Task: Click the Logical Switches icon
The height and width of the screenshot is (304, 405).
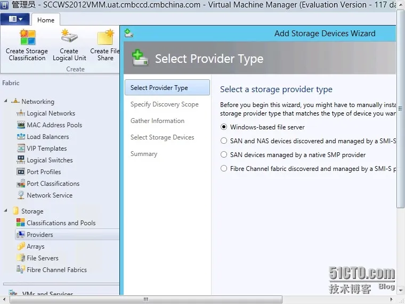Action: point(21,160)
